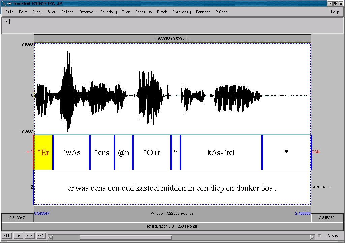This screenshot has width=345, height=243.
Task: Click the 'out' zoom button
Action: (29, 236)
